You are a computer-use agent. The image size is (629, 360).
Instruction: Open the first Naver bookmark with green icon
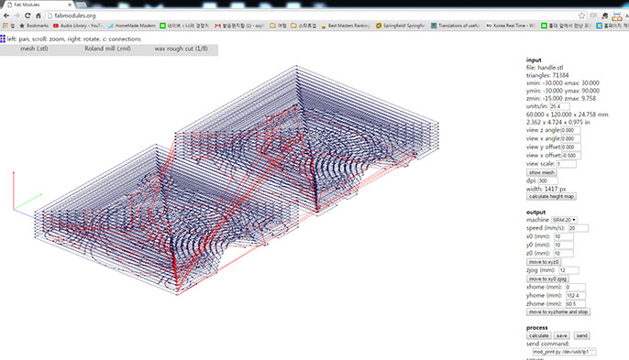pyautogui.click(x=184, y=26)
